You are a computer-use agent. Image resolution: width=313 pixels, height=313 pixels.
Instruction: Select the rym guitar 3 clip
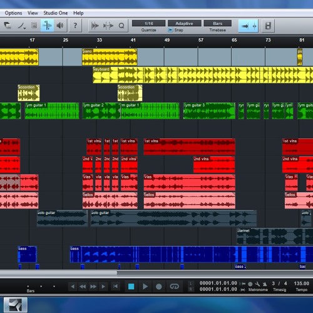click(x=209, y=111)
